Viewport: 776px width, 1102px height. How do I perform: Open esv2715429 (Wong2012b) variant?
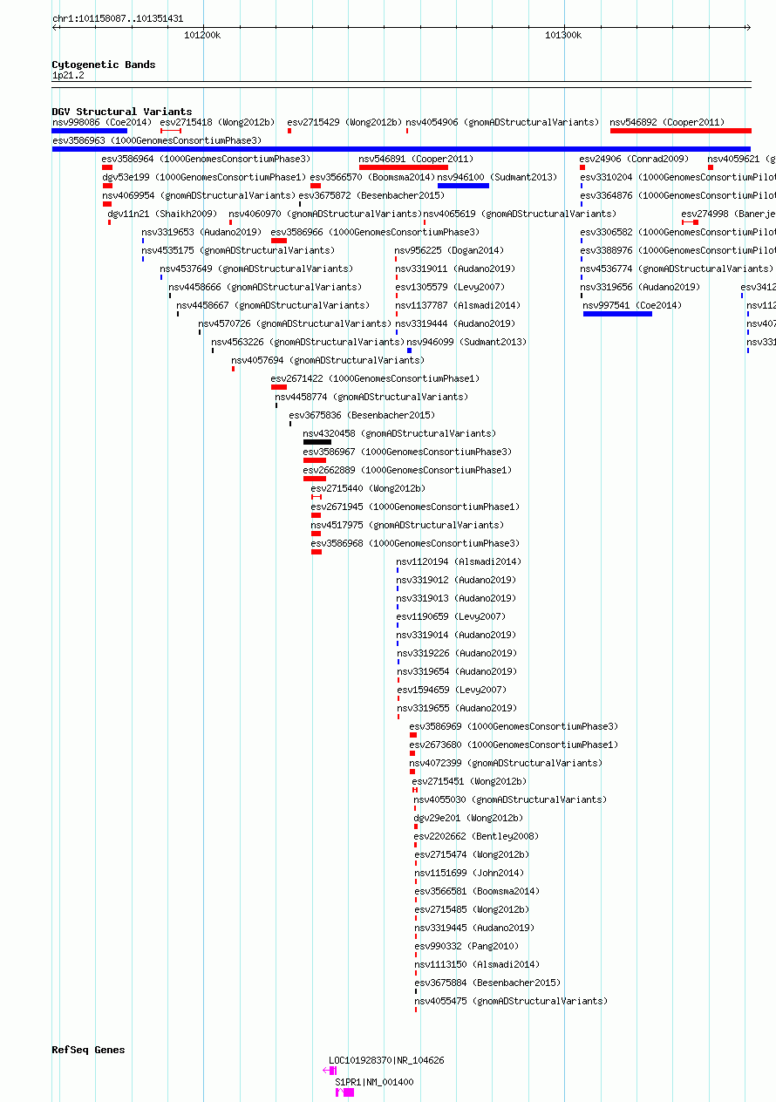pyautogui.click(x=344, y=123)
